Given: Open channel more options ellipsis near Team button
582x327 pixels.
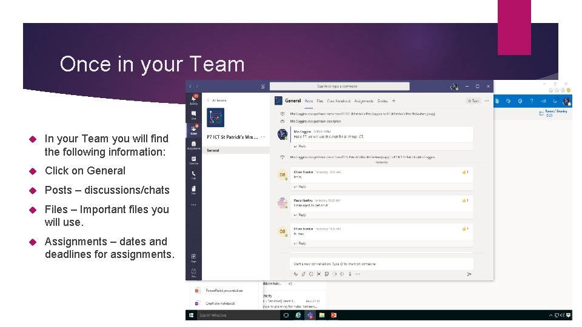Looking at the screenshot, I should (x=487, y=101).
